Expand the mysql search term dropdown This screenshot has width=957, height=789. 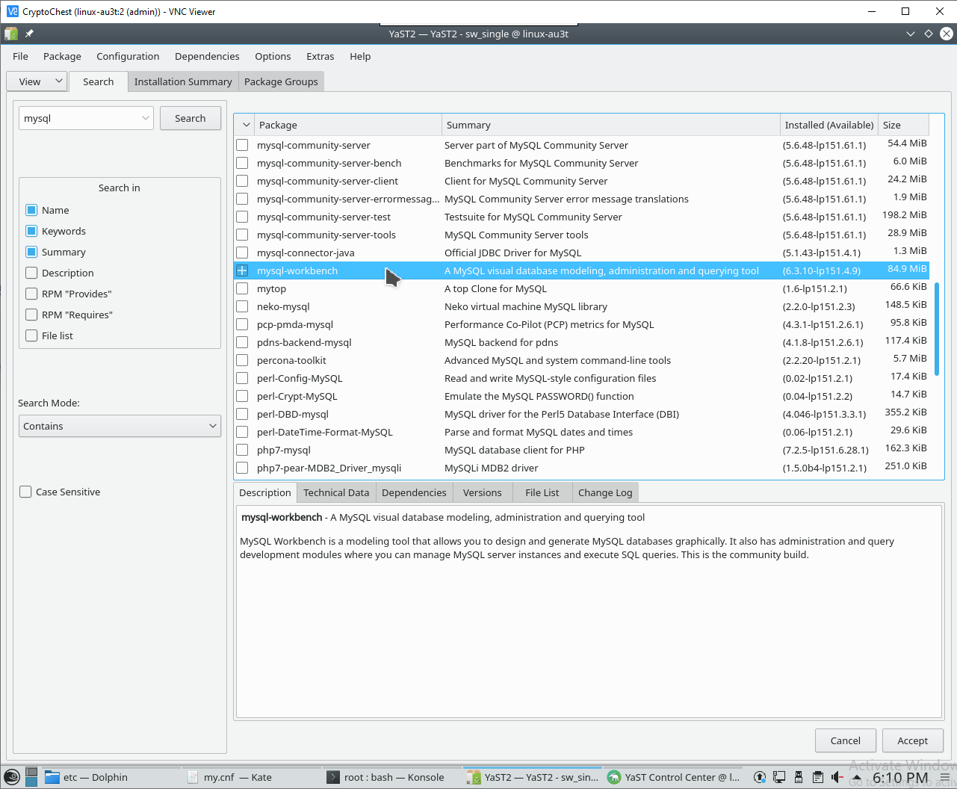[146, 118]
